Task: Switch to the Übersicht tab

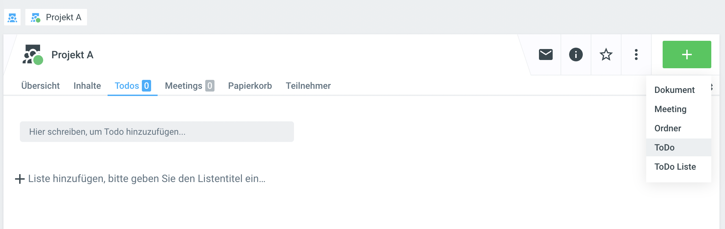Action: 40,86
